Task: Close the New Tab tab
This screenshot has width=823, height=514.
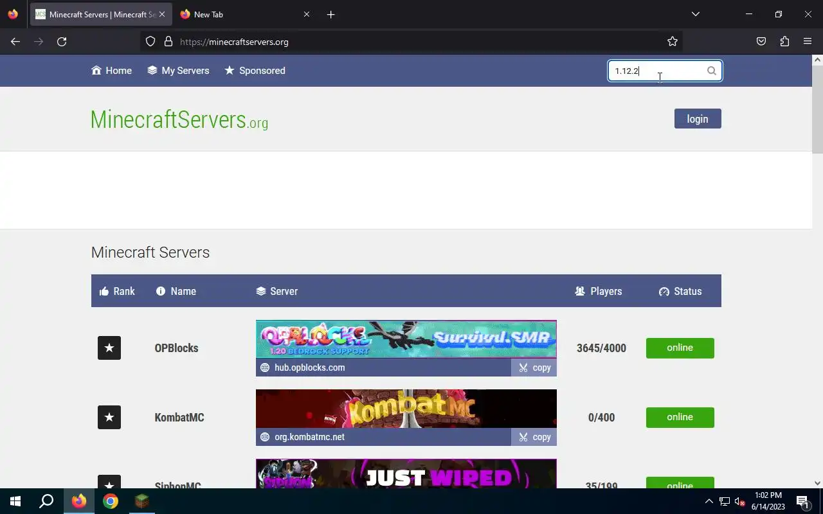Action: click(307, 14)
